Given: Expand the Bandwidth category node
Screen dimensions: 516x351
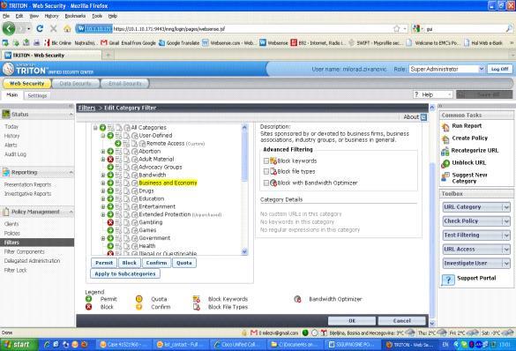Looking at the screenshot, I should (x=103, y=175).
